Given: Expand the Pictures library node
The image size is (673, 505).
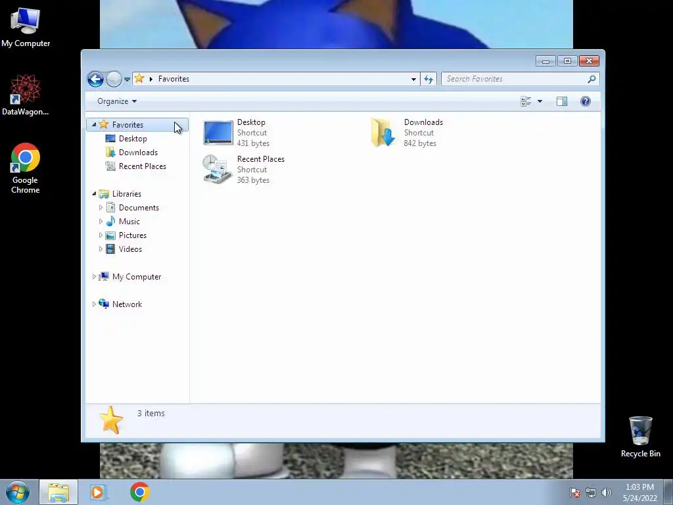Looking at the screenshot, I should click(101, 235).
